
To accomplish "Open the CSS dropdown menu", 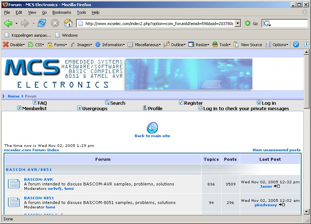I will (43, 45).
